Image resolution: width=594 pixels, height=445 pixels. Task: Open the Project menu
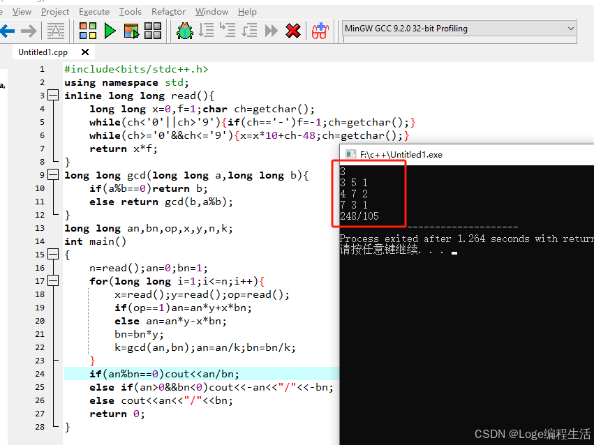point(55,12)
